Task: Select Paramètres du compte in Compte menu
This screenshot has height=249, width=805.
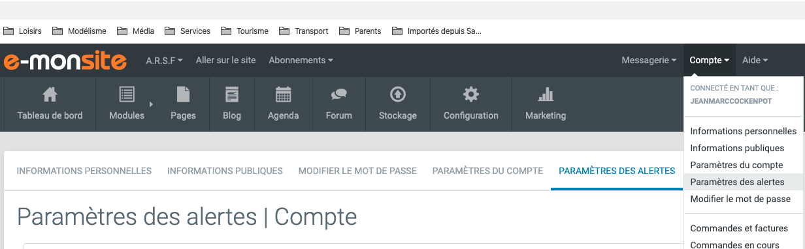Action: tap(736, 165)
